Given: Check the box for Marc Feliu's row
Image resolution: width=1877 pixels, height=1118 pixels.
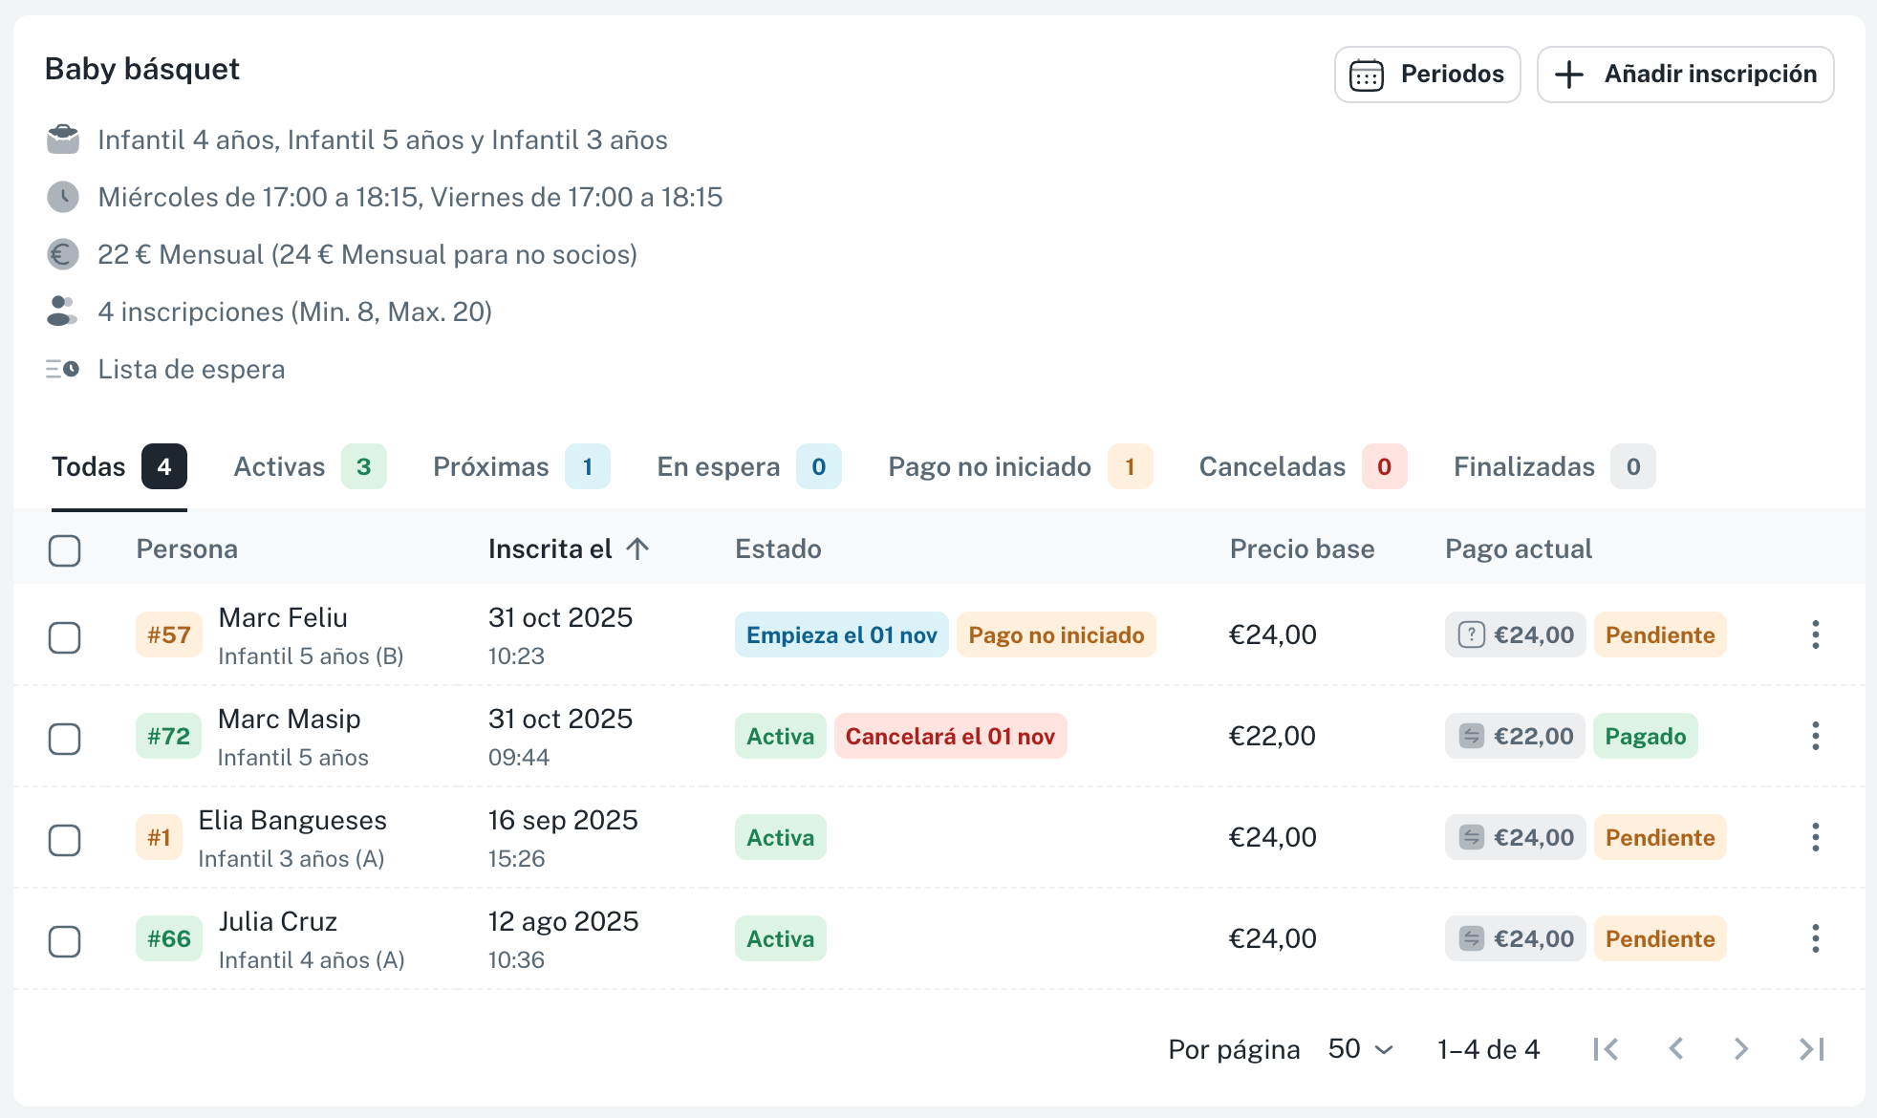Looking at the screenshot, I should 65,637.
